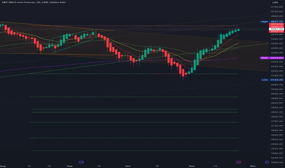Click the 4680.00 price axis value
285x168 pixels.
pos(277,16)
